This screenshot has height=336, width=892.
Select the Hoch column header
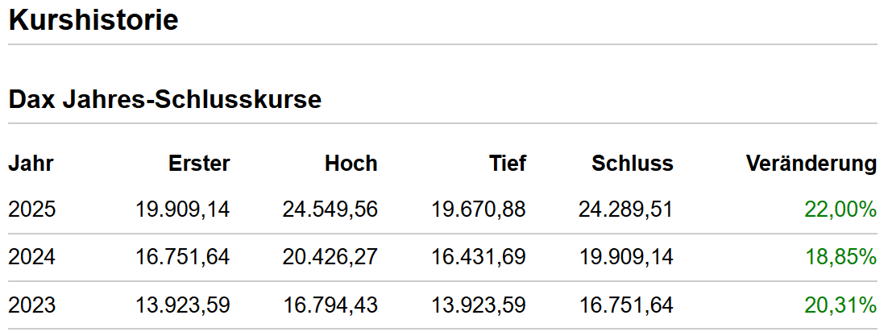pos(351,164)
